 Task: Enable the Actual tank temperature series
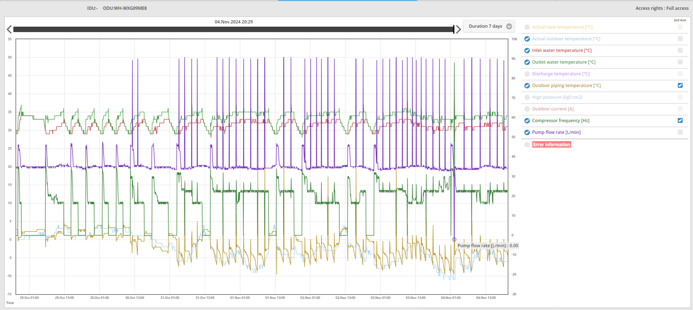pyautogui.click(x=527, y=27)
